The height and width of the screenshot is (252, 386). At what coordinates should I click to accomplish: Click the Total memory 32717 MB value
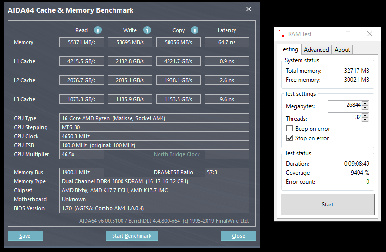point(357,71)
